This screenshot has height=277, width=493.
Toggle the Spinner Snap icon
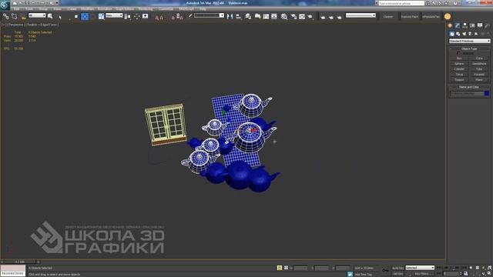point(179,16)
